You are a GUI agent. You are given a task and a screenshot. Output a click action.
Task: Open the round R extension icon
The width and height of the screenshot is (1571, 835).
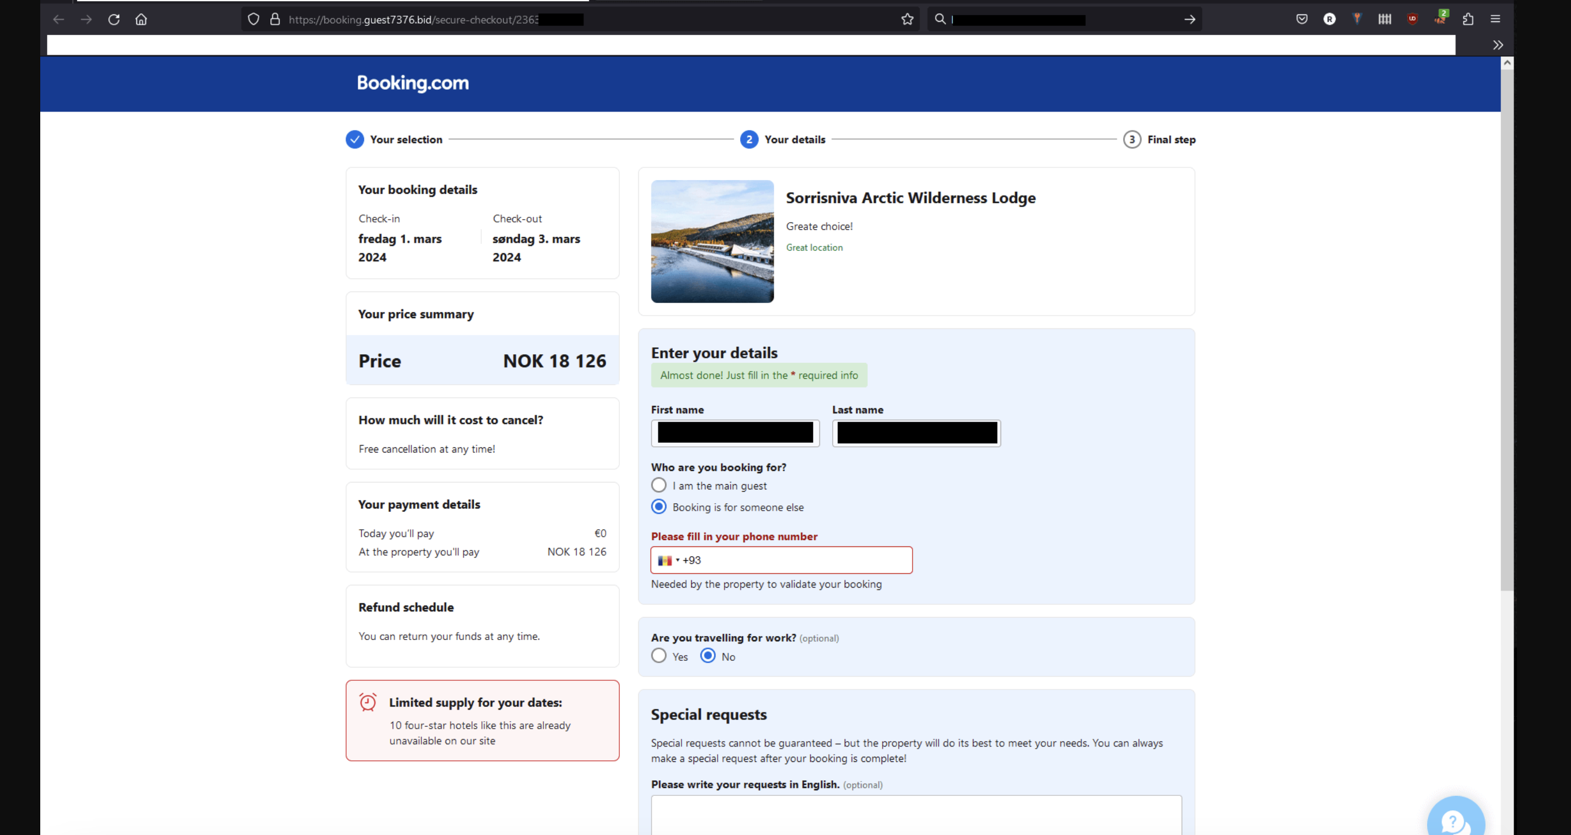point(1329,19)
